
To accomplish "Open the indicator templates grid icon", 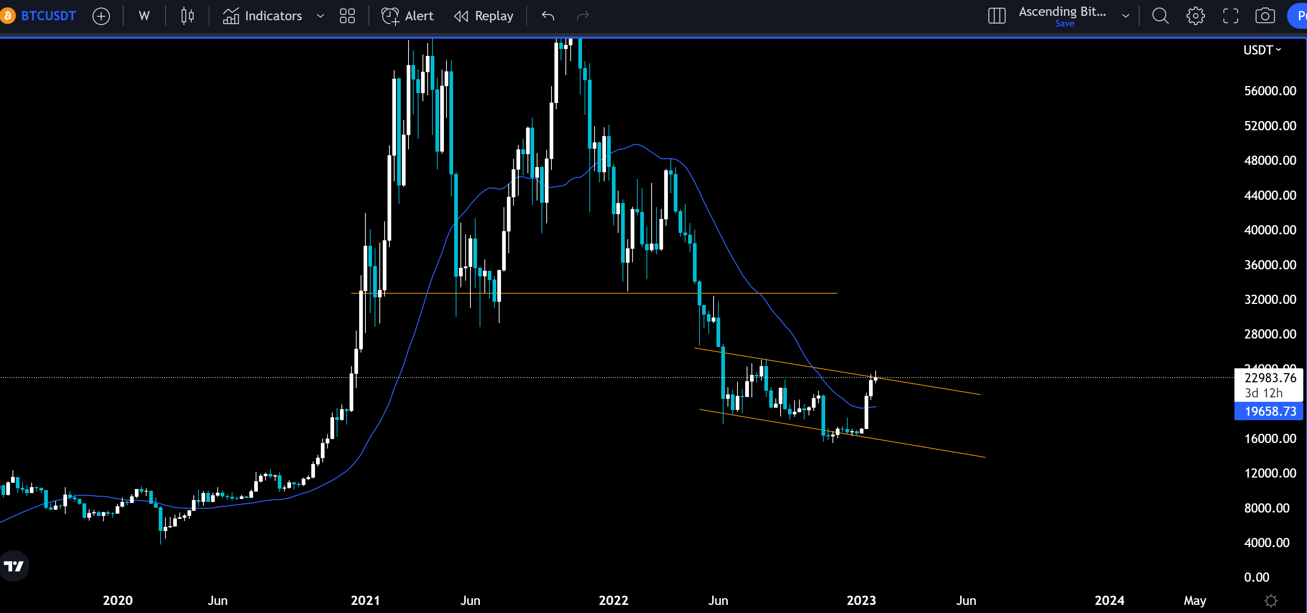I will (x=347, y=16).
